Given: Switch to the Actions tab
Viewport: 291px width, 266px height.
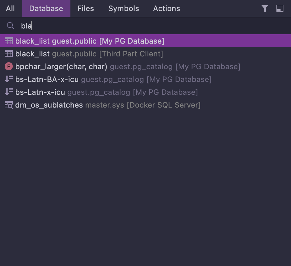Looking at the screenshot, I should click(166, 8).
